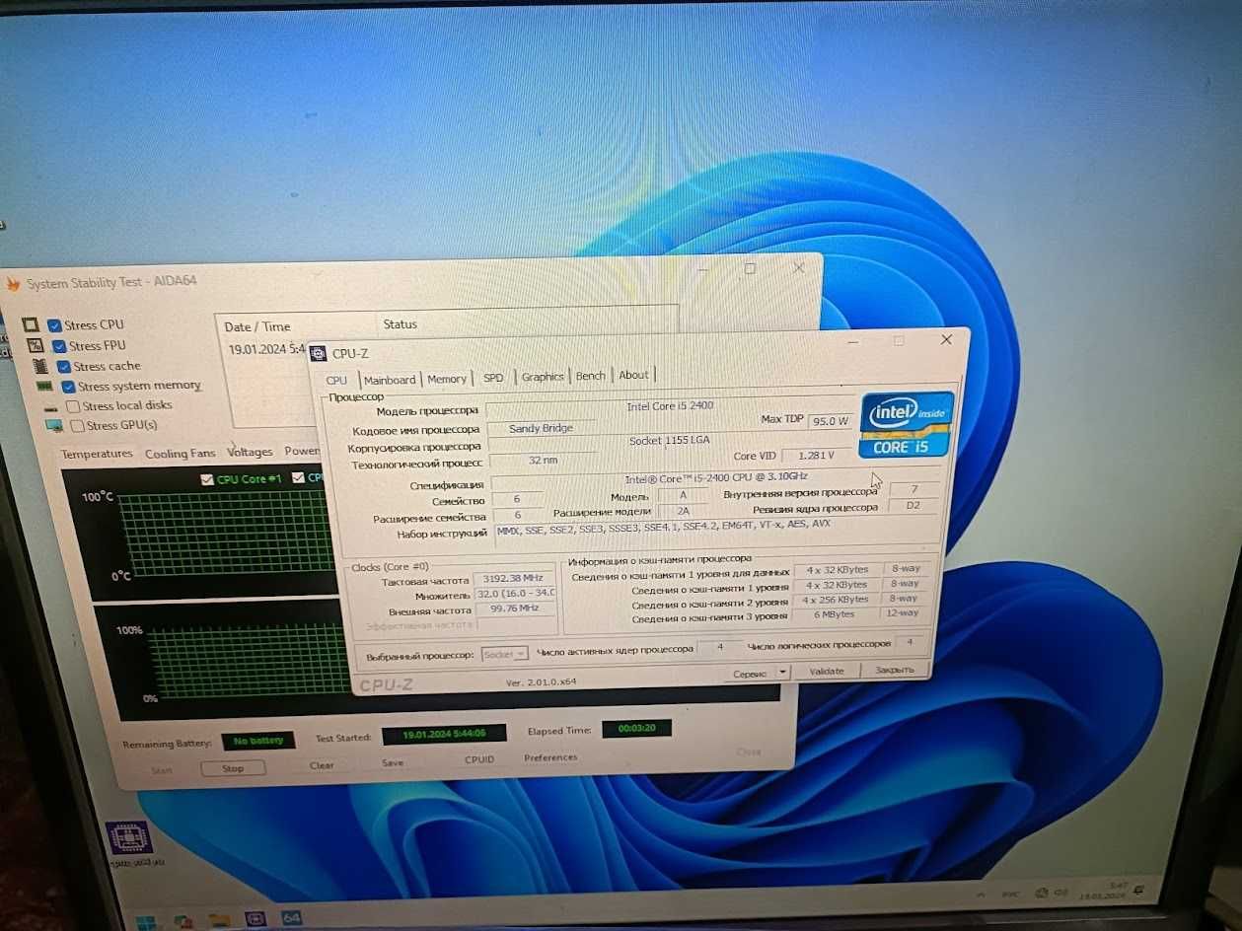Click the 32 nm technology value
This screenshot has height=931, width=1242.
tap(543, 460)
